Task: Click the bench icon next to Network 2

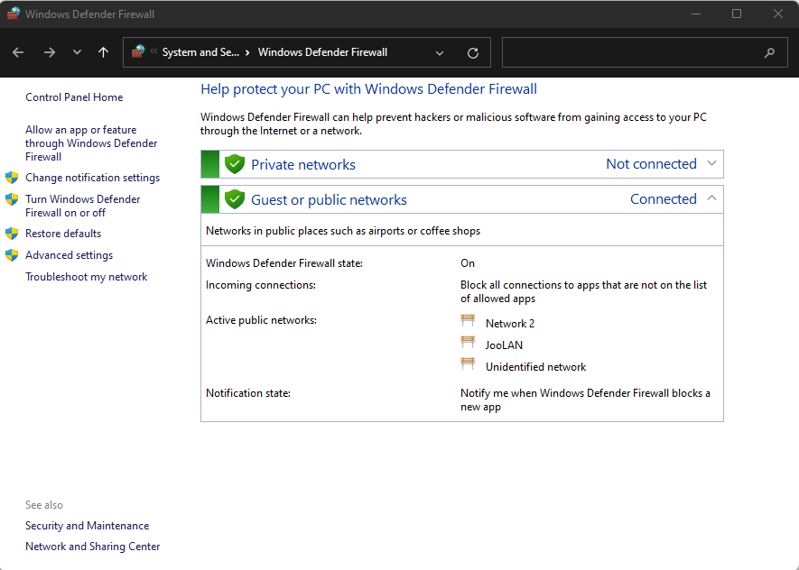Action: coord(468,321)
